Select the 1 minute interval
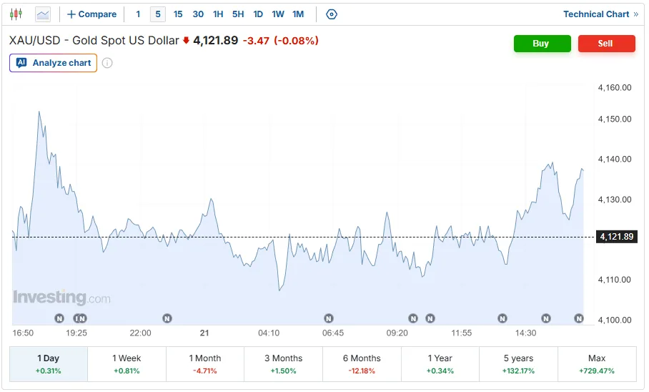 pyautogui.click(x=138, y=14)
